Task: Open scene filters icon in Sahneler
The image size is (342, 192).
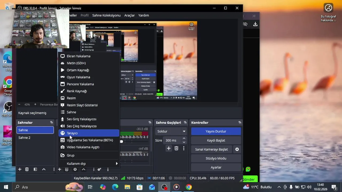Action: [x=35, y=169]
